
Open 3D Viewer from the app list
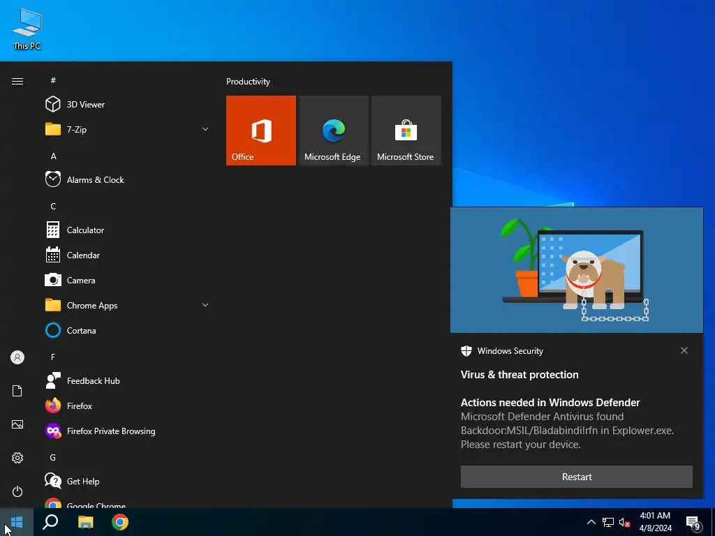pos(128,105)
